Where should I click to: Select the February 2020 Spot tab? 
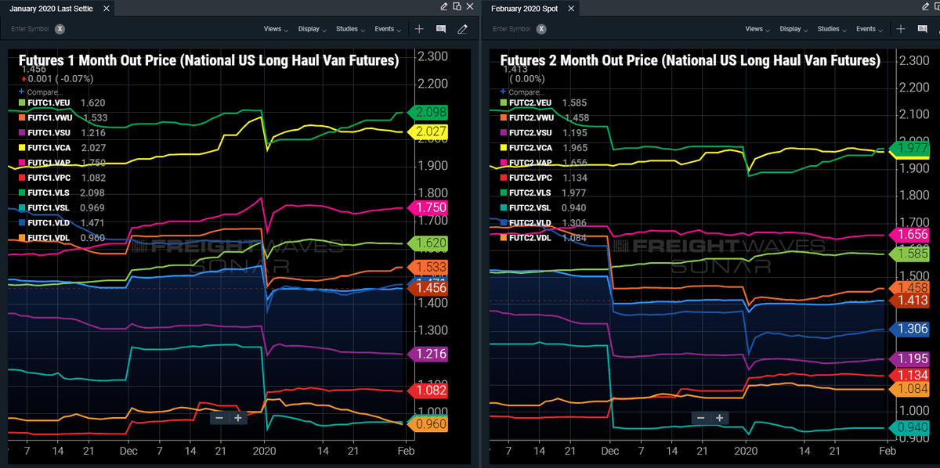[x=525, y=8]
